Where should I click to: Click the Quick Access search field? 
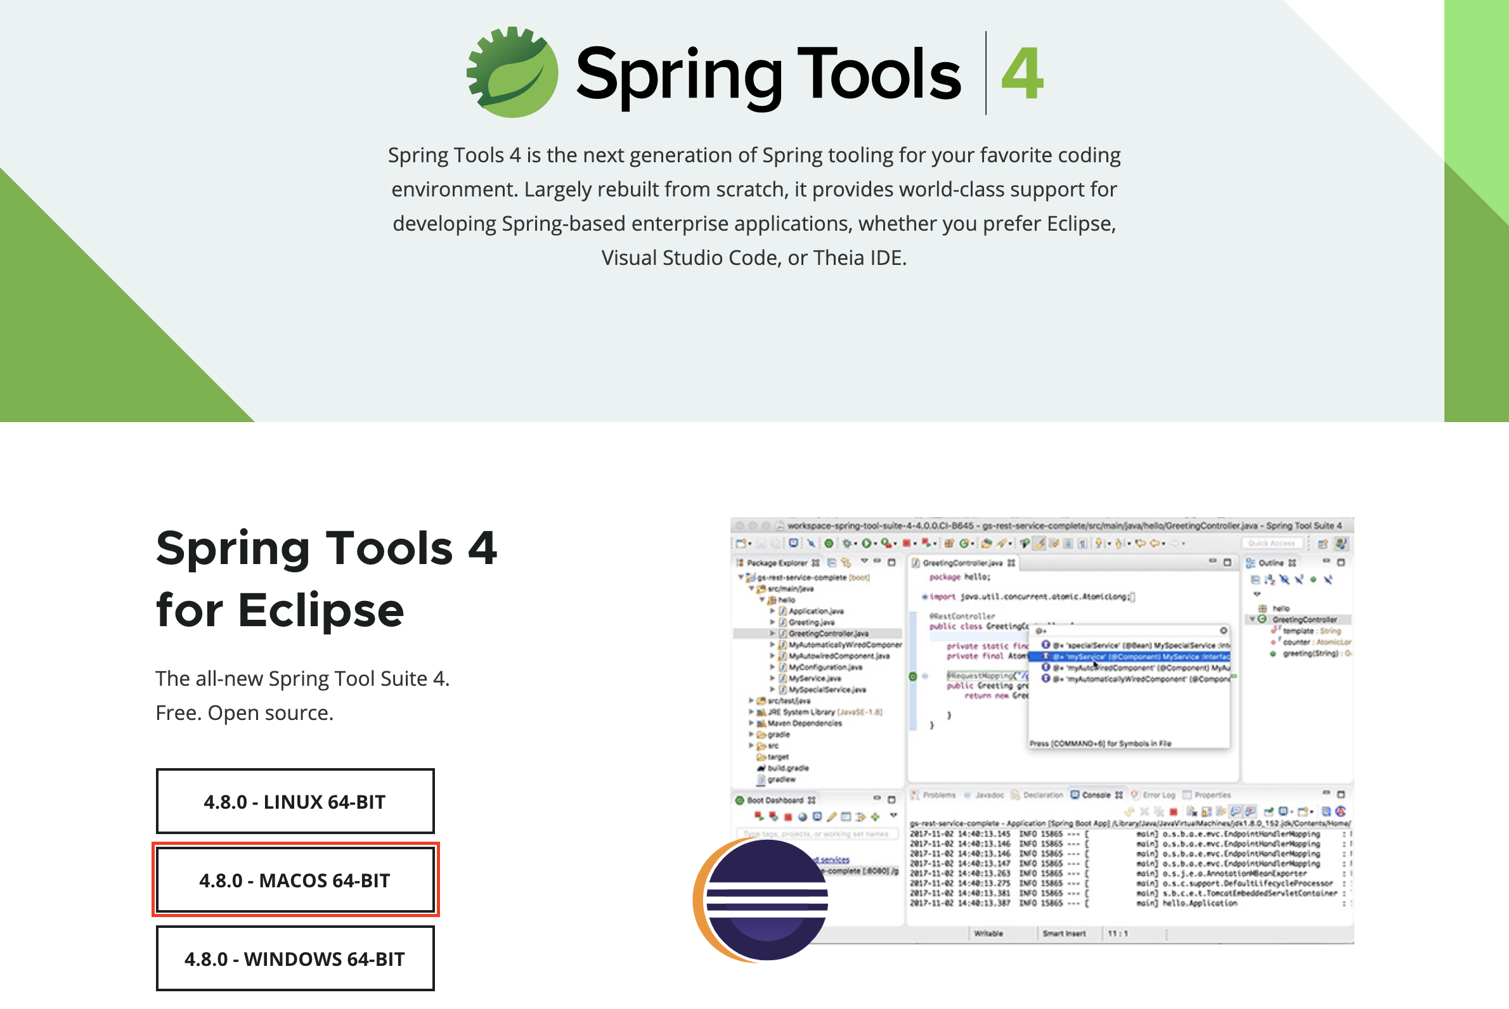click(1271, 544)
